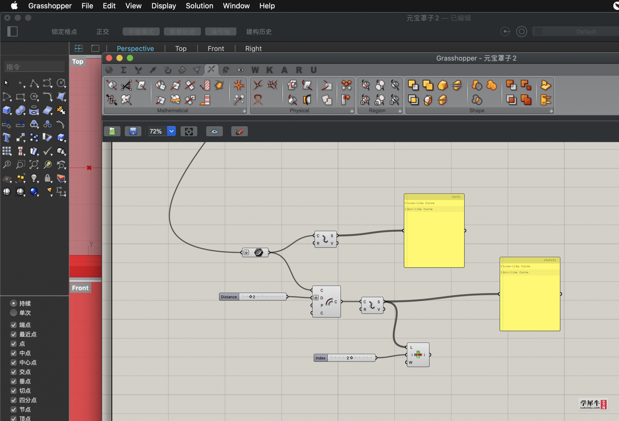
Task: Open the Intersect tab in Grasshopper ribbon
Action: [211, 70]
